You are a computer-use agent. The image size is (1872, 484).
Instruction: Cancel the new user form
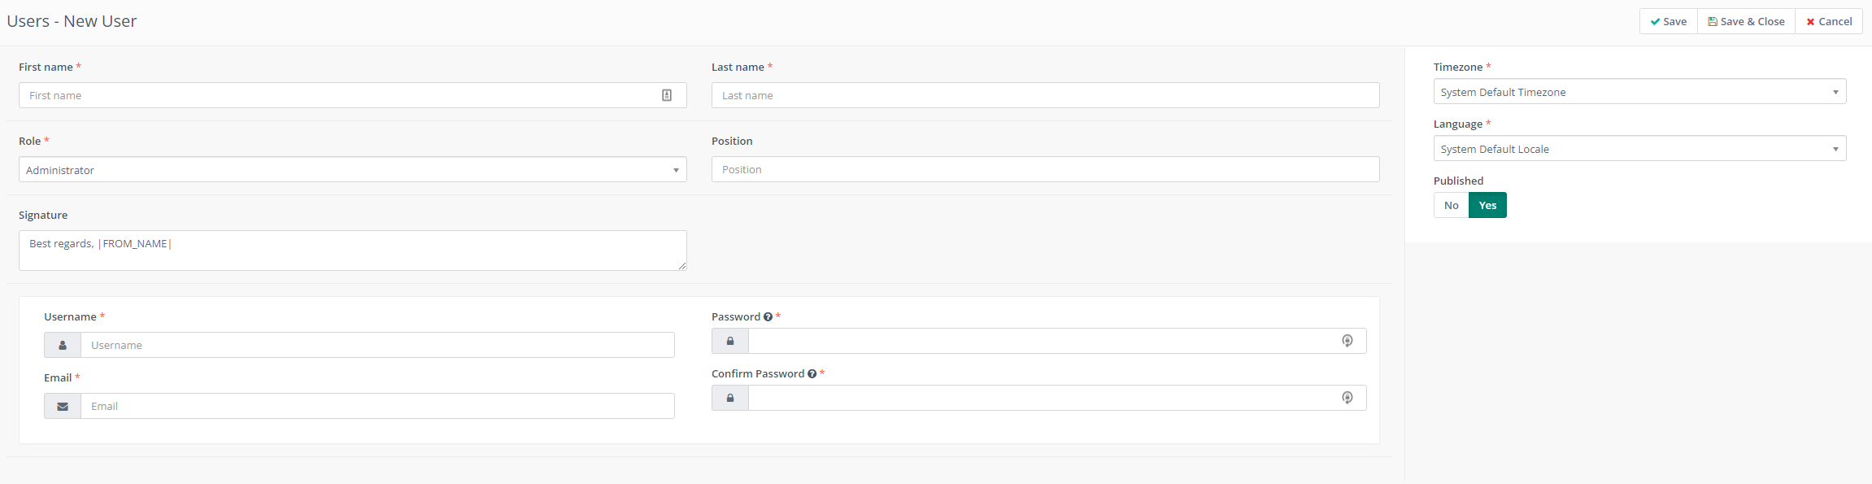click(1829, 22)
